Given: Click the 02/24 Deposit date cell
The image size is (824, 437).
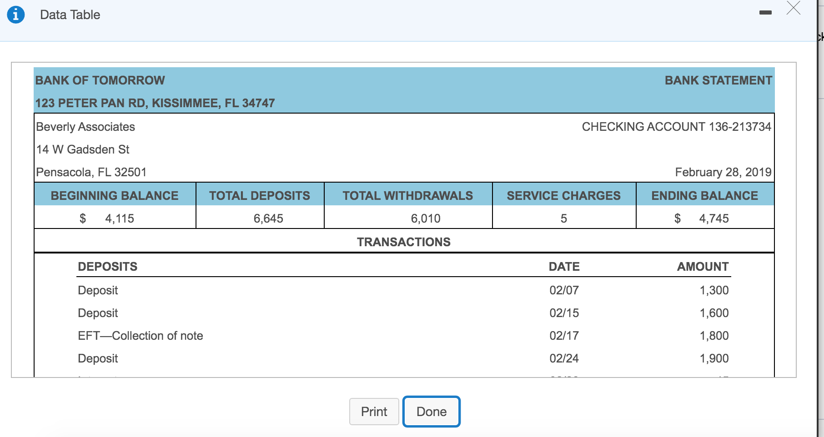Looking at the screenshot, I should click(564, 358).
